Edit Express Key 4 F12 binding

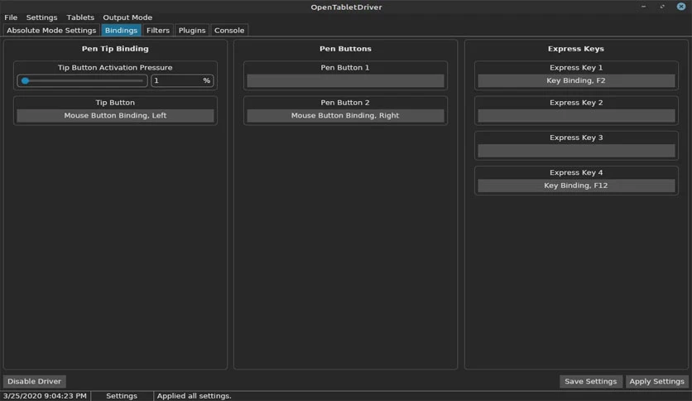[x=576, y=186]
